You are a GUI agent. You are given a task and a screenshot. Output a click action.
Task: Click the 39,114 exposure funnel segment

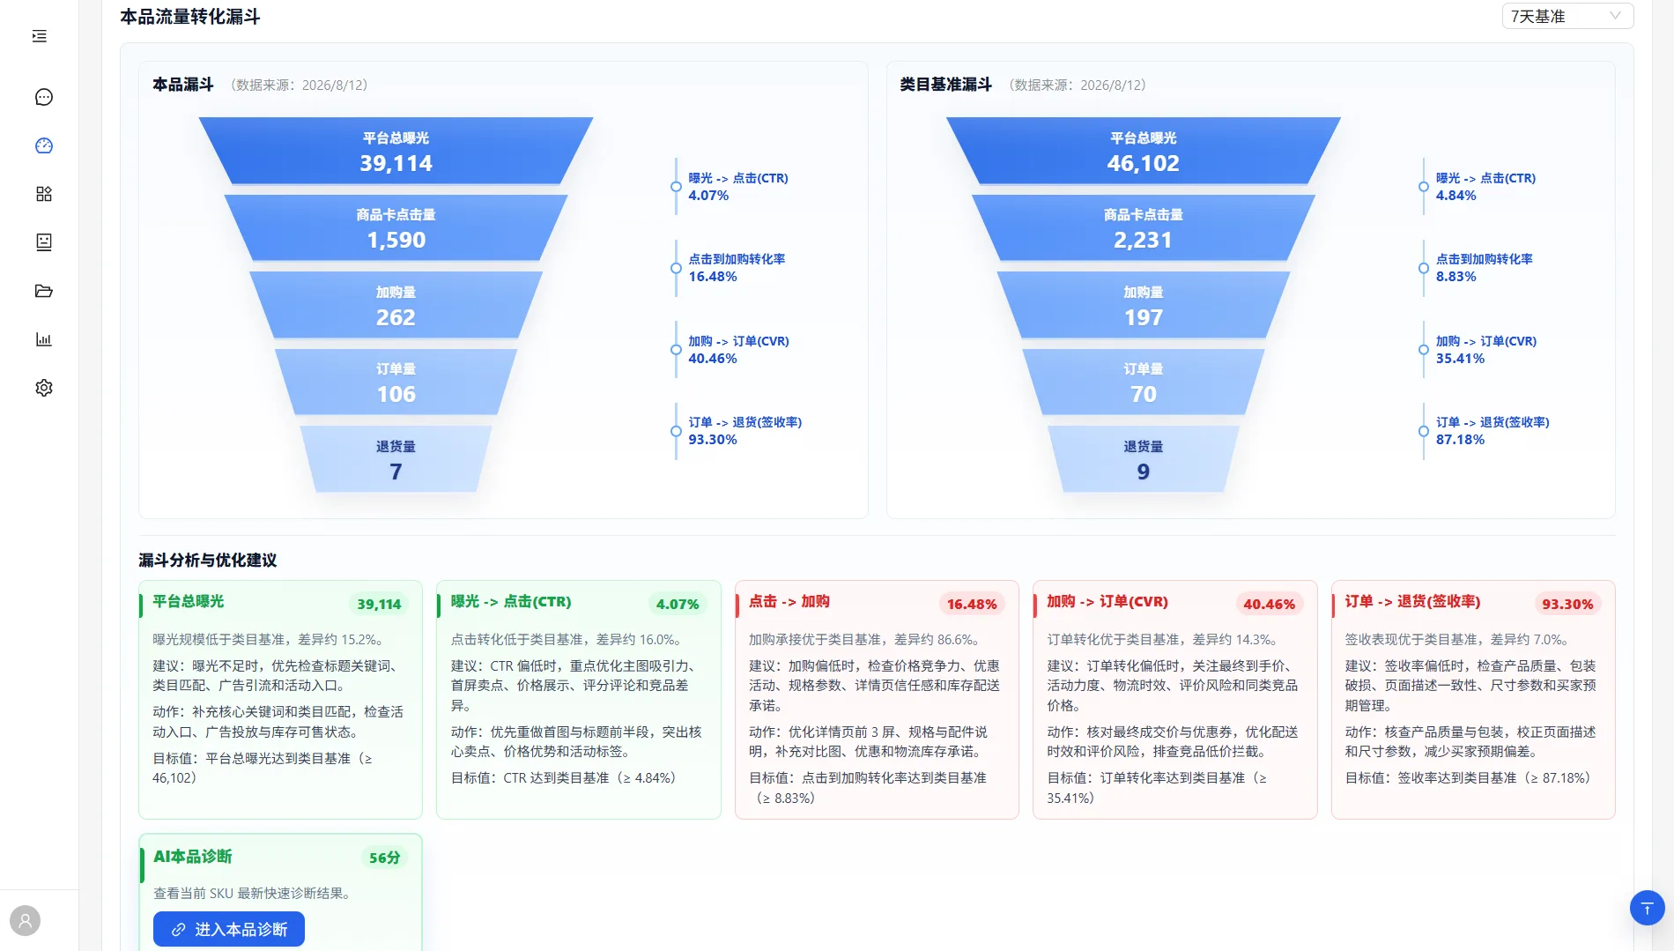point(396,151)
